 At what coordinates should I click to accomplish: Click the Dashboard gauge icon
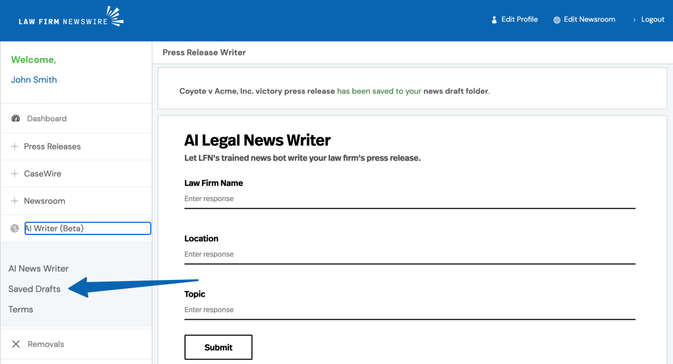(x=16, y=118)
